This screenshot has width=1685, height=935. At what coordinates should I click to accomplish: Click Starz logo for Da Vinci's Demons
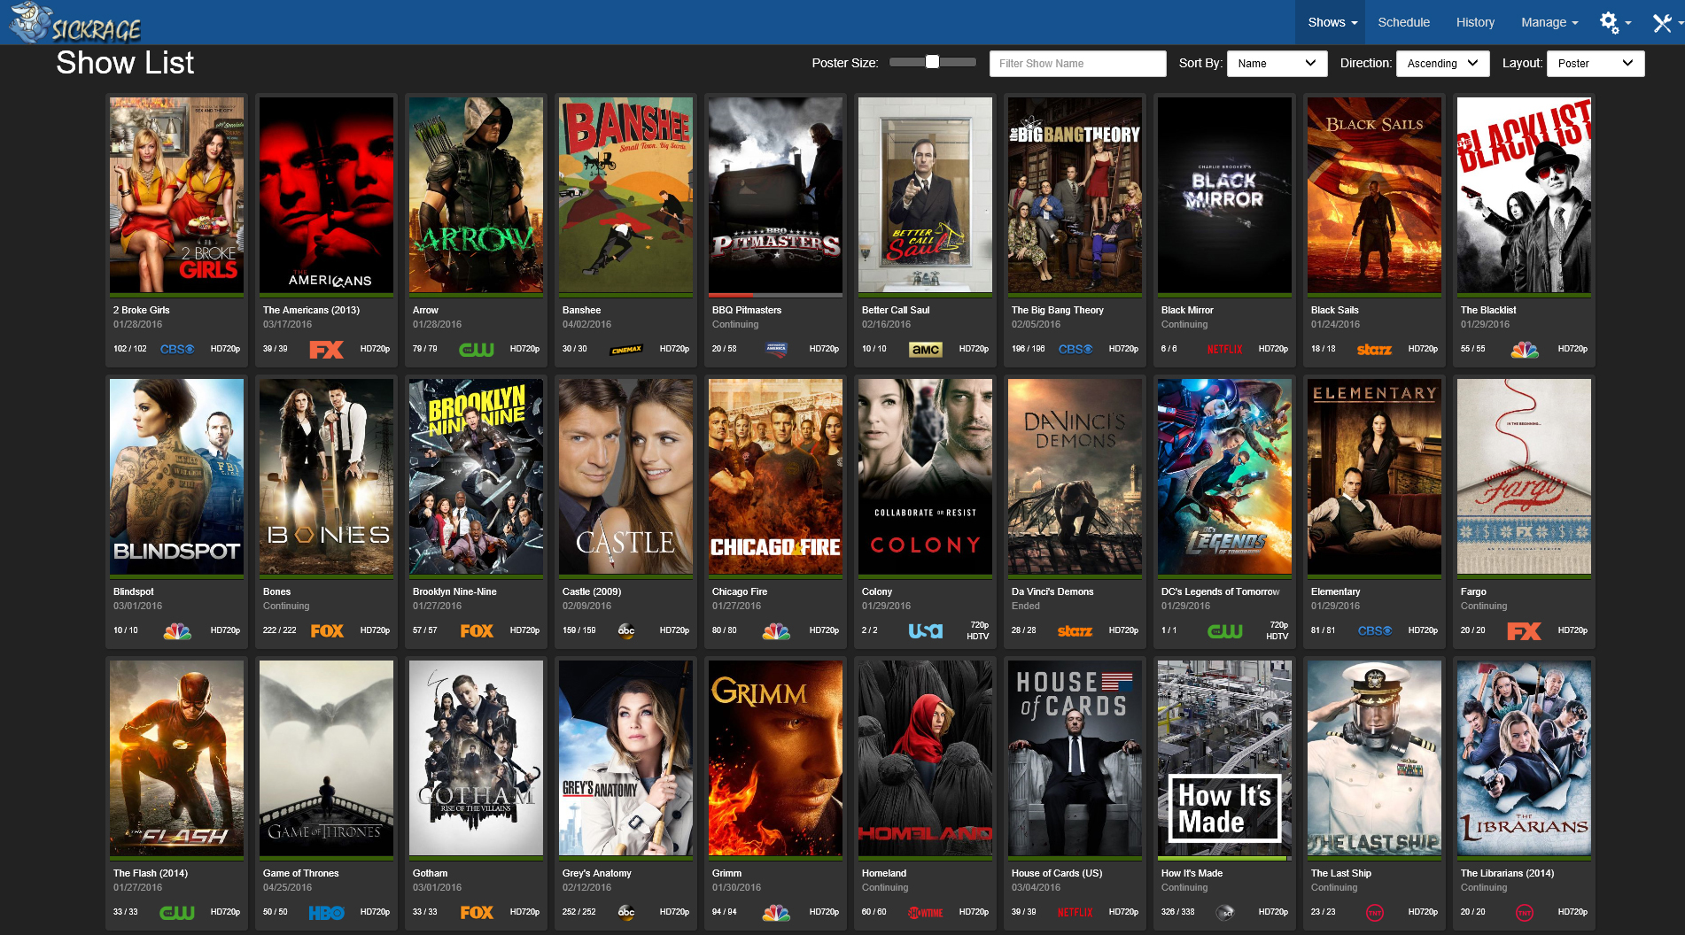tap(1075, 630)
